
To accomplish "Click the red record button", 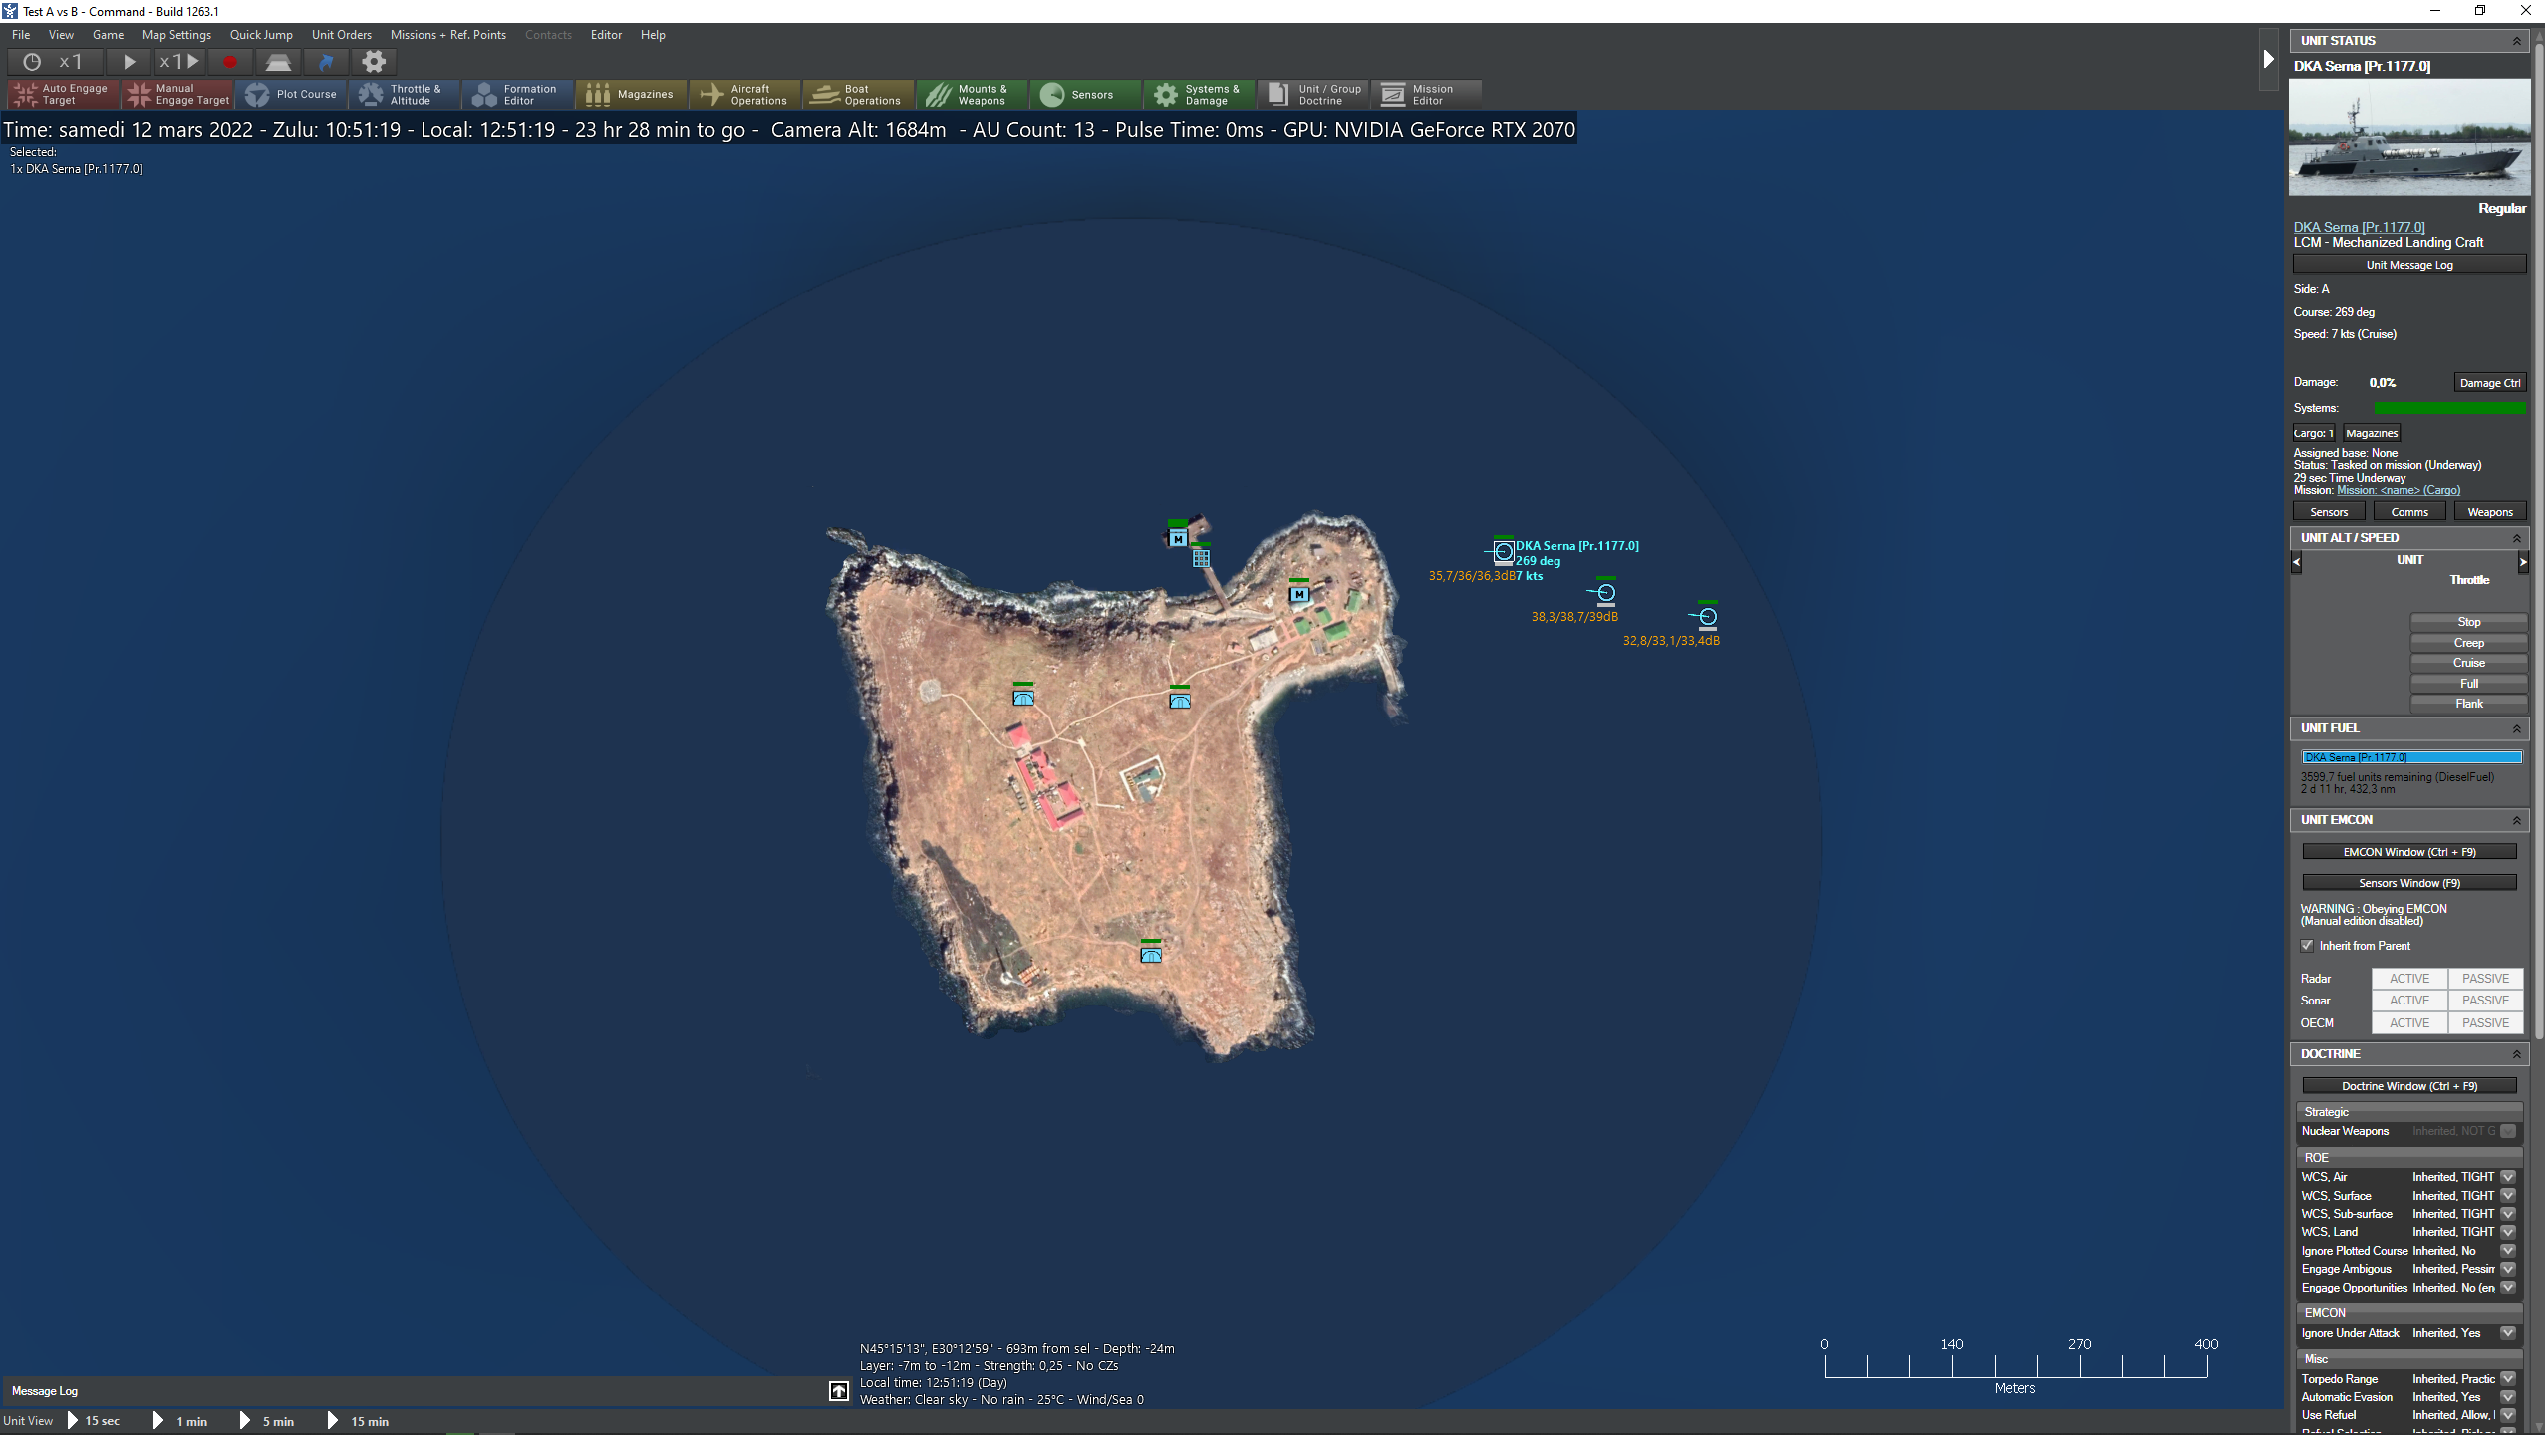I will tap(230, 62).
